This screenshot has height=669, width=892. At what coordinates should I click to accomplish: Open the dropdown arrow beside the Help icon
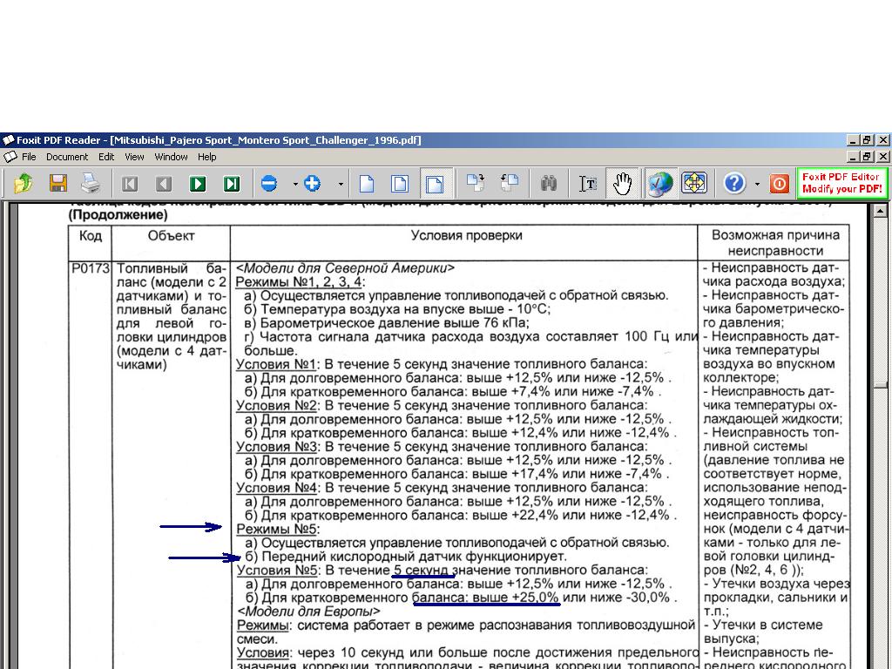[x=757, y=185]
